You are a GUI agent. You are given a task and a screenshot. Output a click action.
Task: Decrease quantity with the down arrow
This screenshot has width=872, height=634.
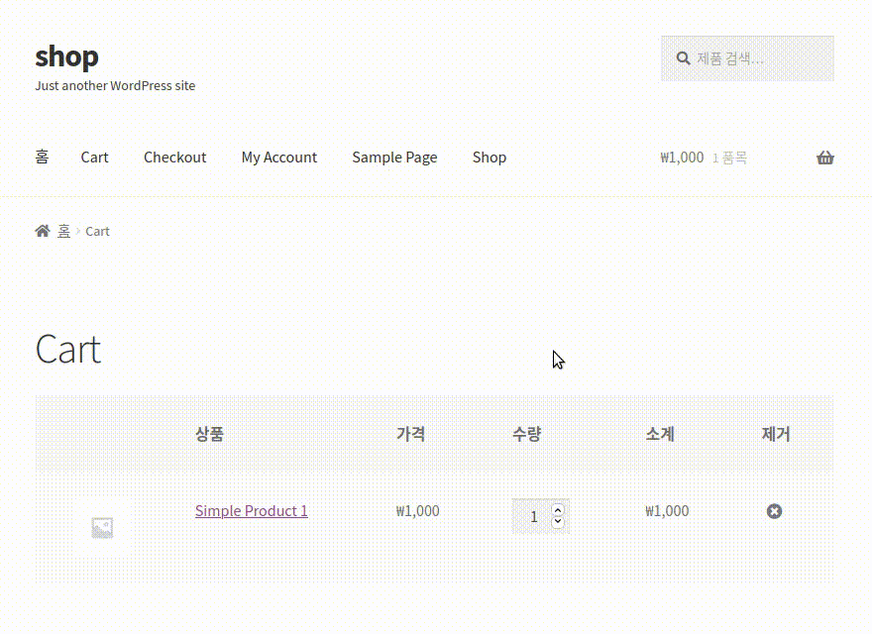pyautogui.click(x=558, y=522)
